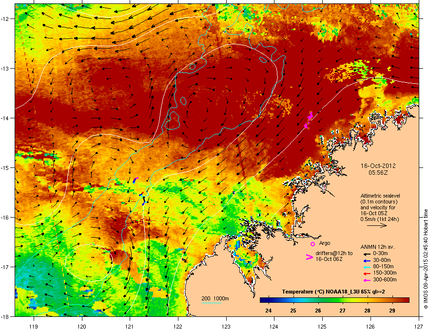The height and width of the screenshot is (331, 429).
Task: Click the magenta Argo circle symbol in legend
Action: (x=312, y=244)
